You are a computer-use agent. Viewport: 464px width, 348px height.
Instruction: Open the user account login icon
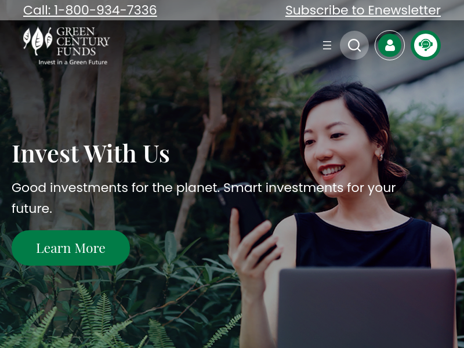390,45
